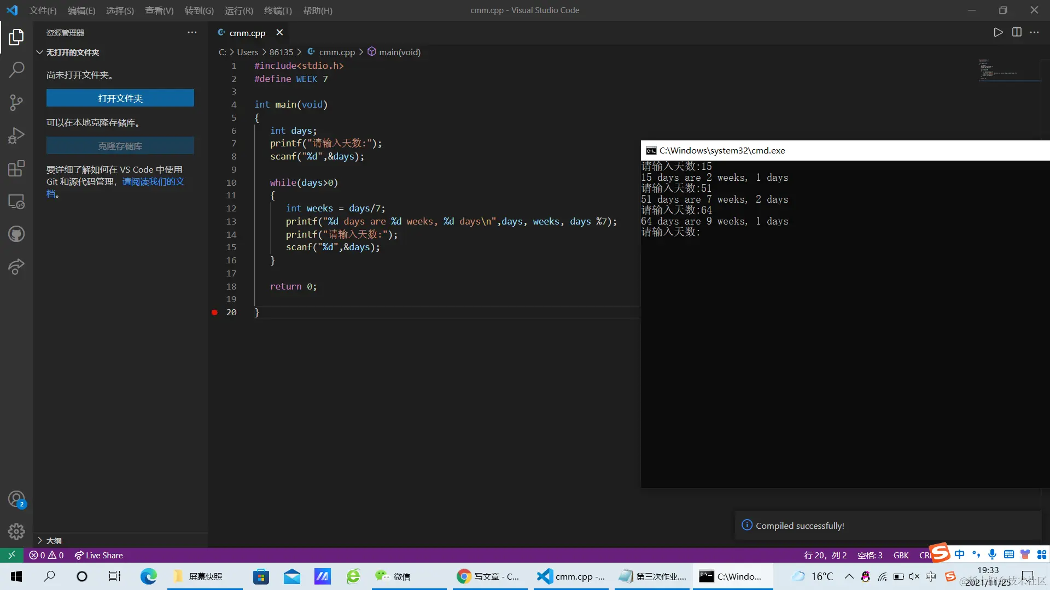Open the Run and Debug view
Viewport: 1050px width, 590px height.
pyautogui.click(x=16, y=135)
